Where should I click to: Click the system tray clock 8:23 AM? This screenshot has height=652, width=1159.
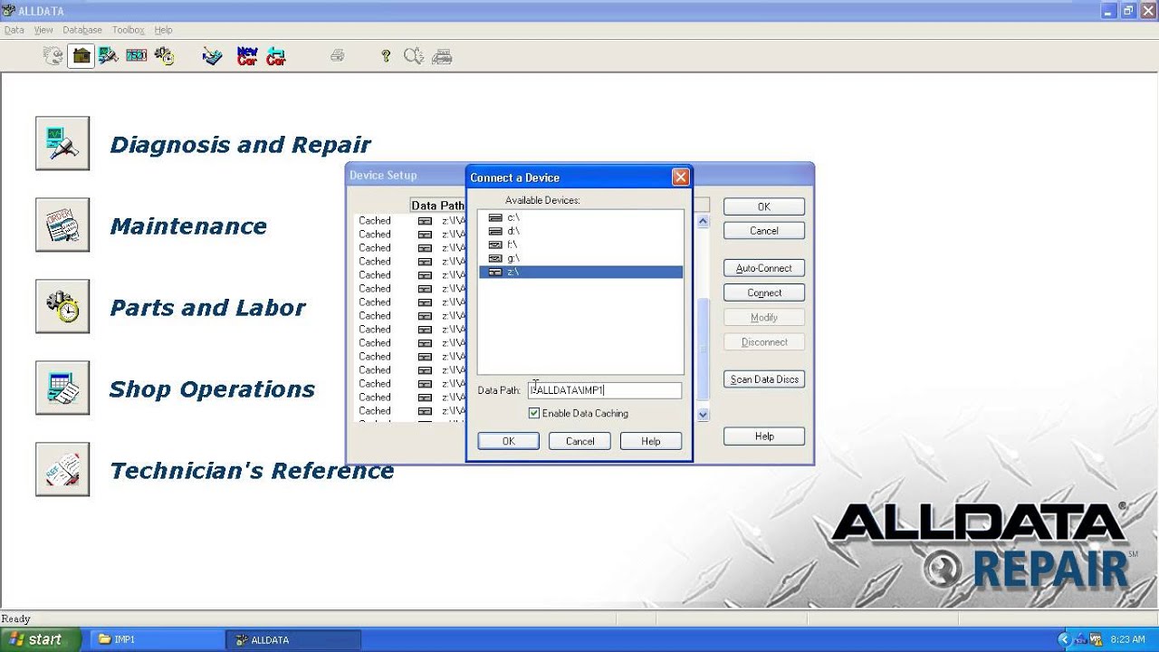coord(1127,639)
